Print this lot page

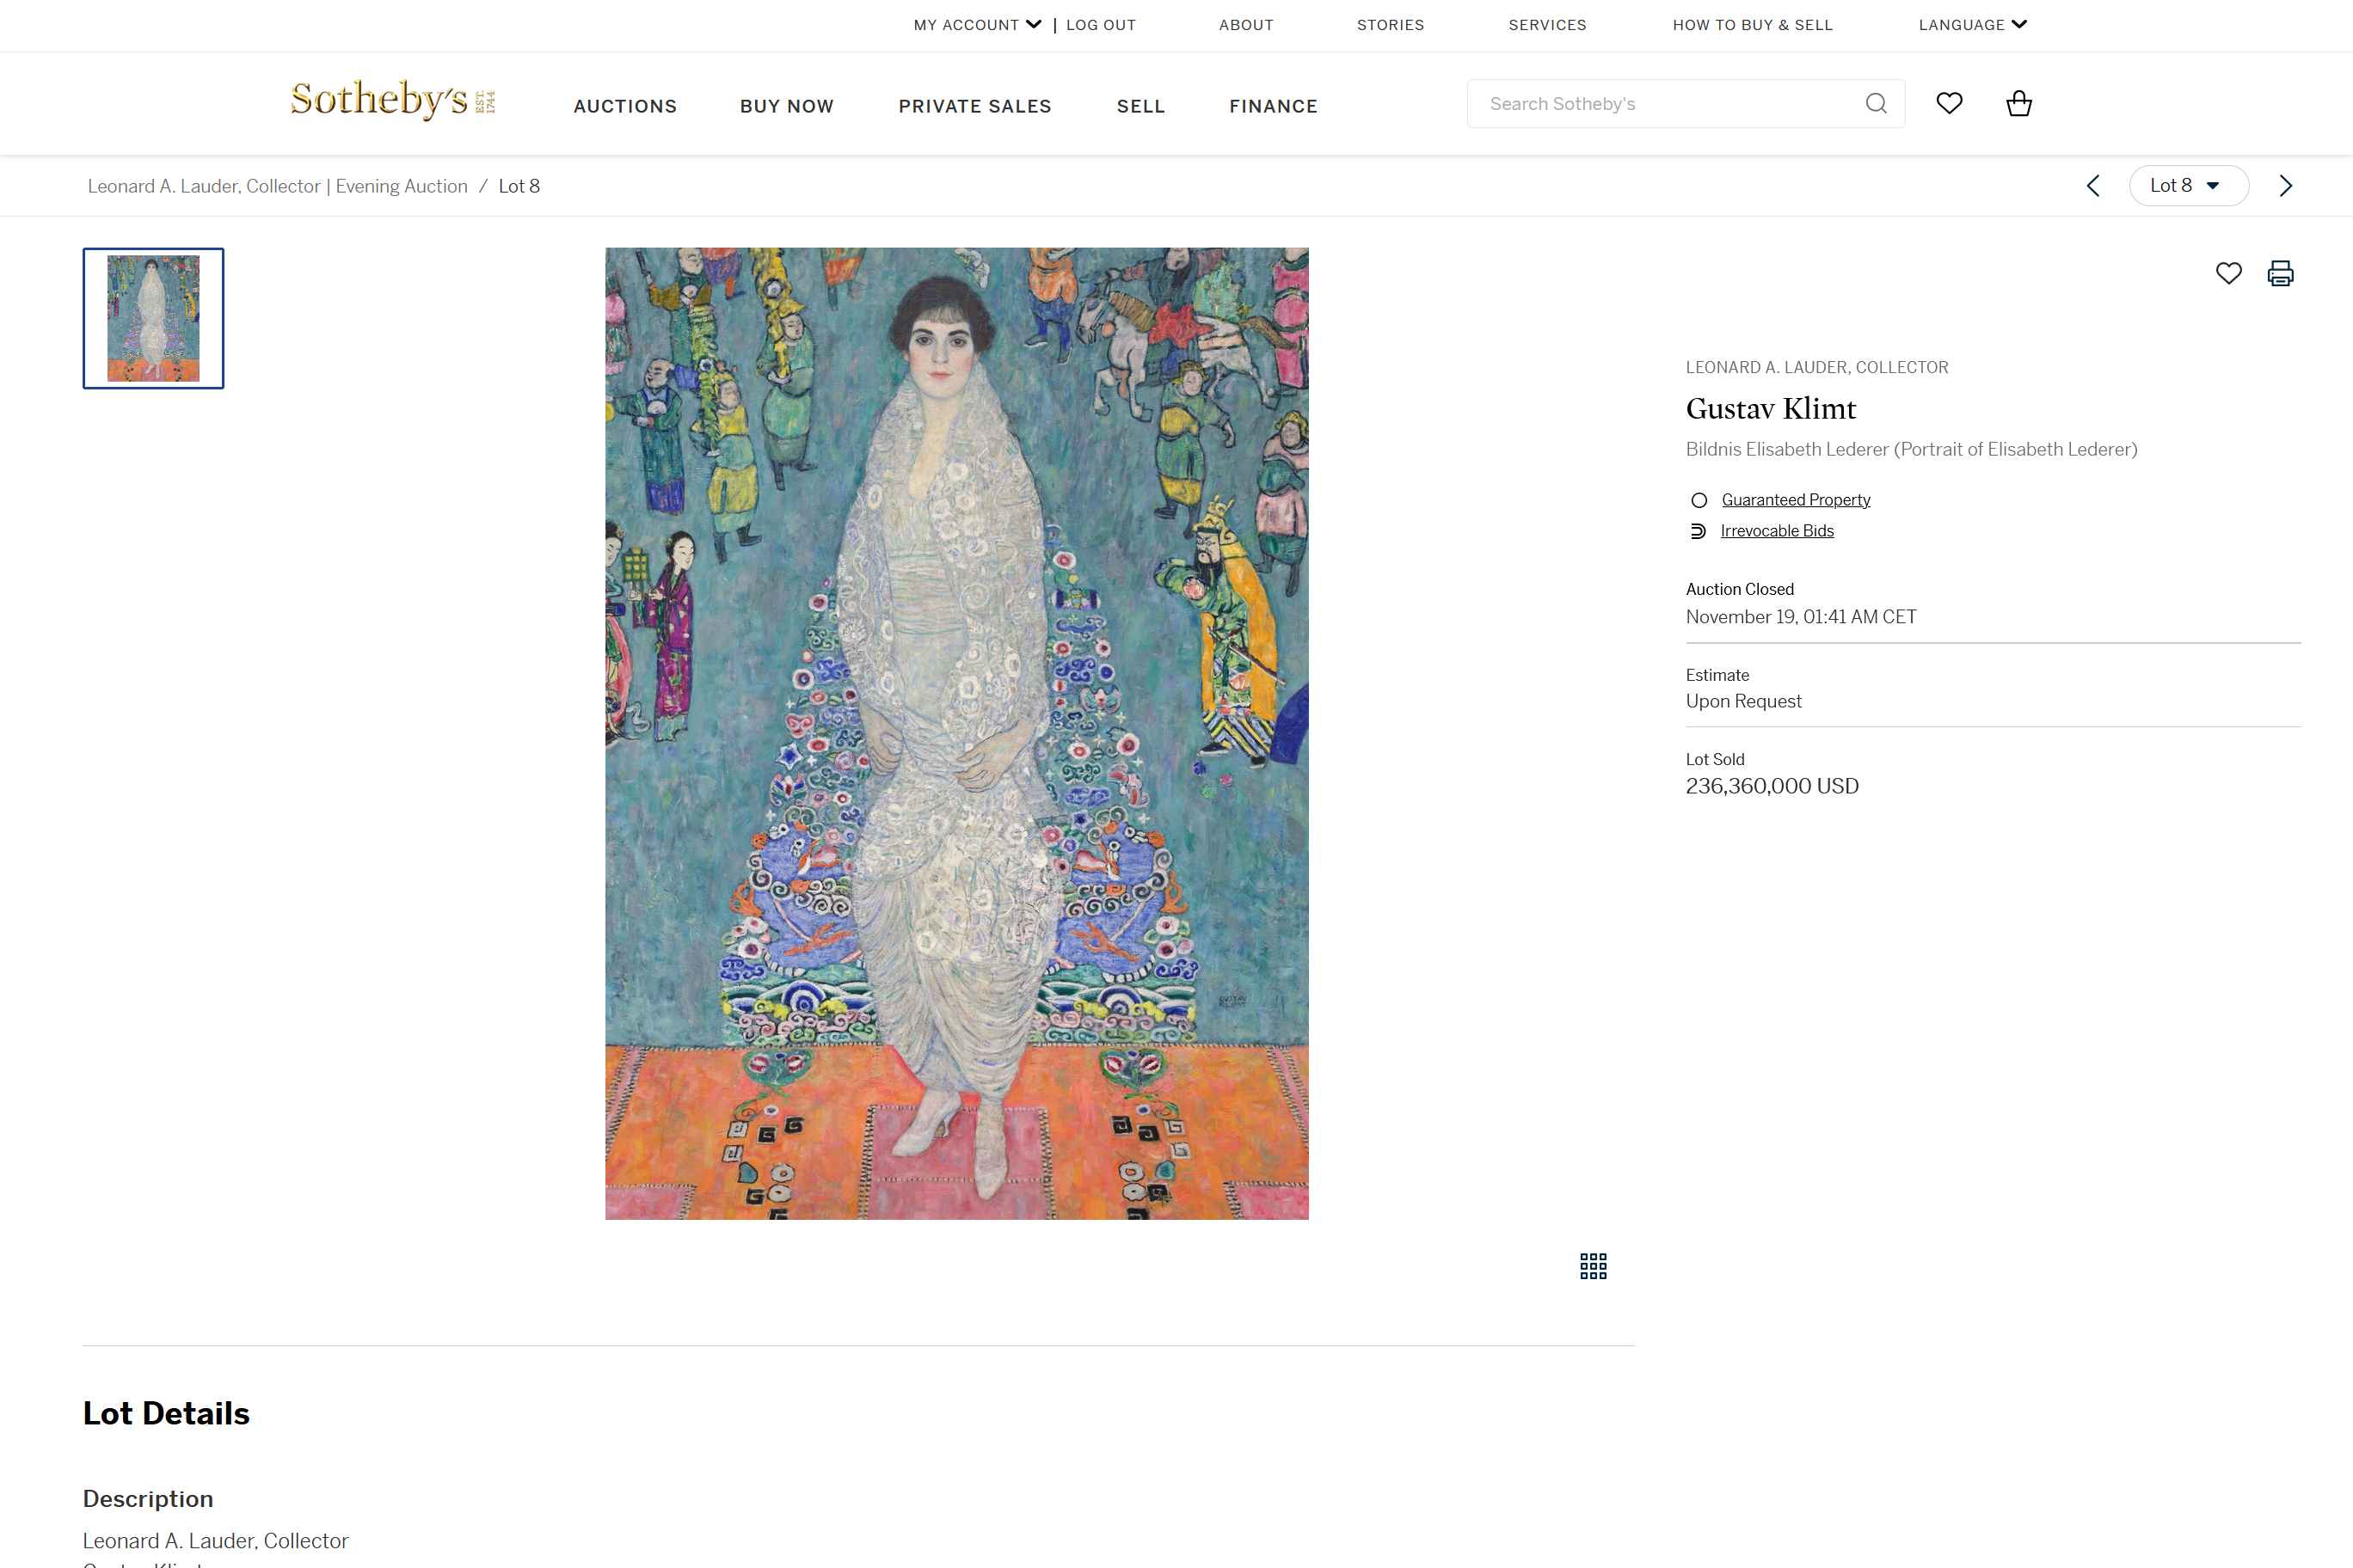click(2280, 273)
